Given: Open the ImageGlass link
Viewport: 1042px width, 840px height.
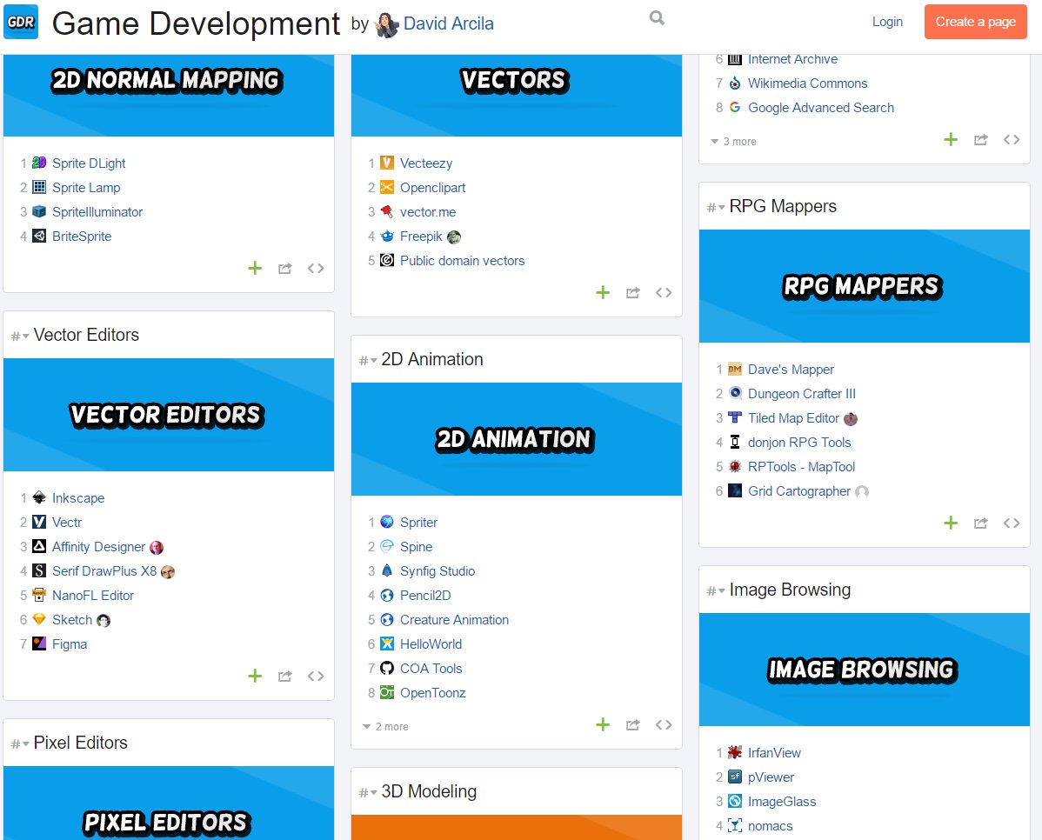Looking at the screenshot, I should [x=782, y=802].
